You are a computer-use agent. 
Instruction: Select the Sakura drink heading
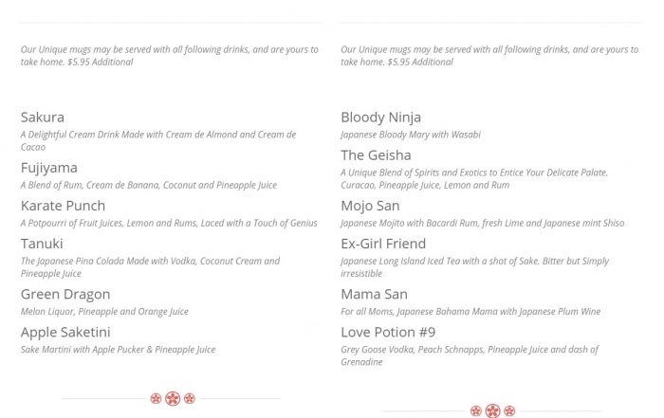43,118
